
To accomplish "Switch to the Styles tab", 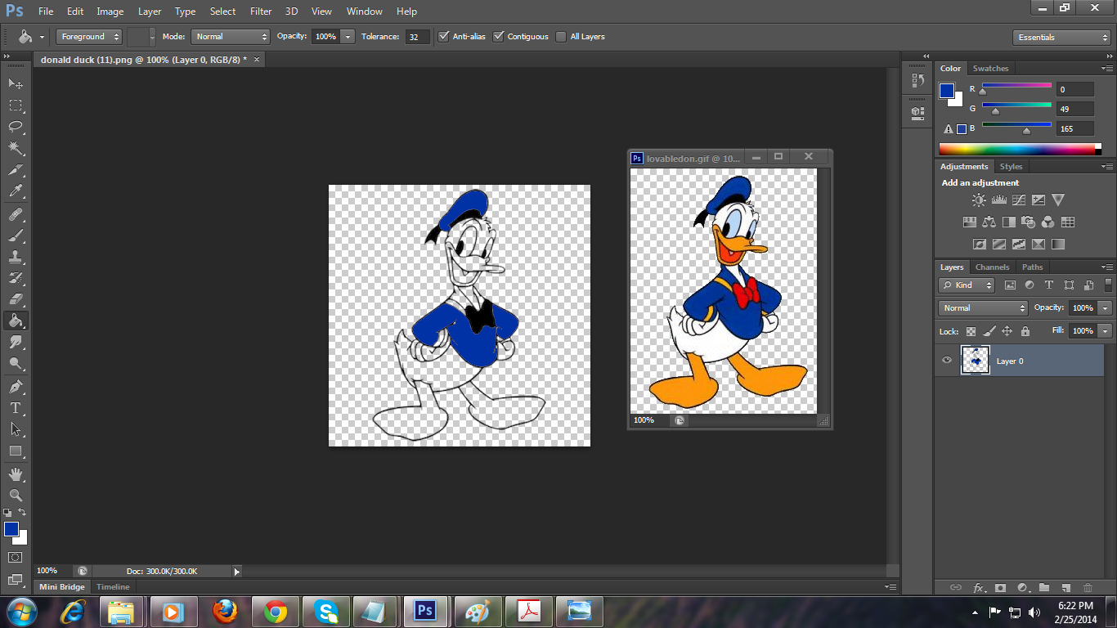I will 1012,167.
